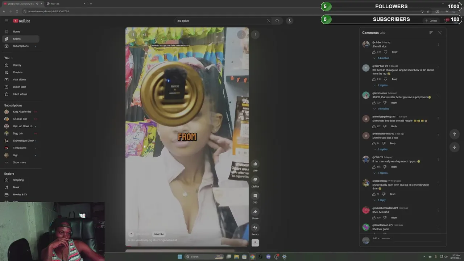Viewport: 464px width, 261px height.
Task: Open the Short's three-dot more menu
Action: pyautogui.click(x=255, y=35)
